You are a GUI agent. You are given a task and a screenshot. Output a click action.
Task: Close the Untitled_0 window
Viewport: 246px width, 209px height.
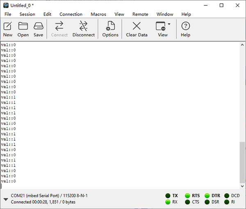237,5
